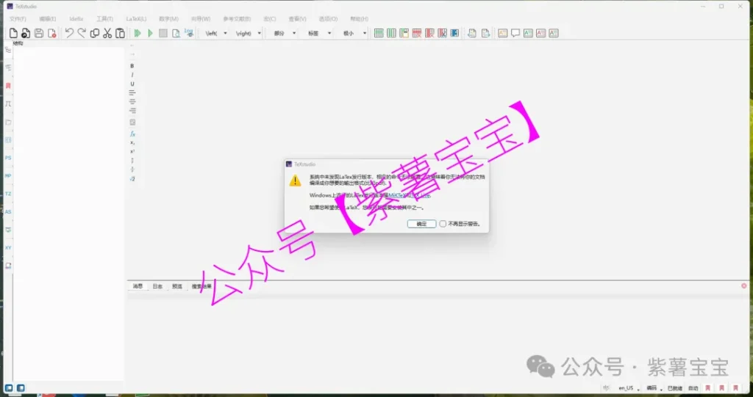
Task: Open the 工具(T) menu
Action: (105, 18)
